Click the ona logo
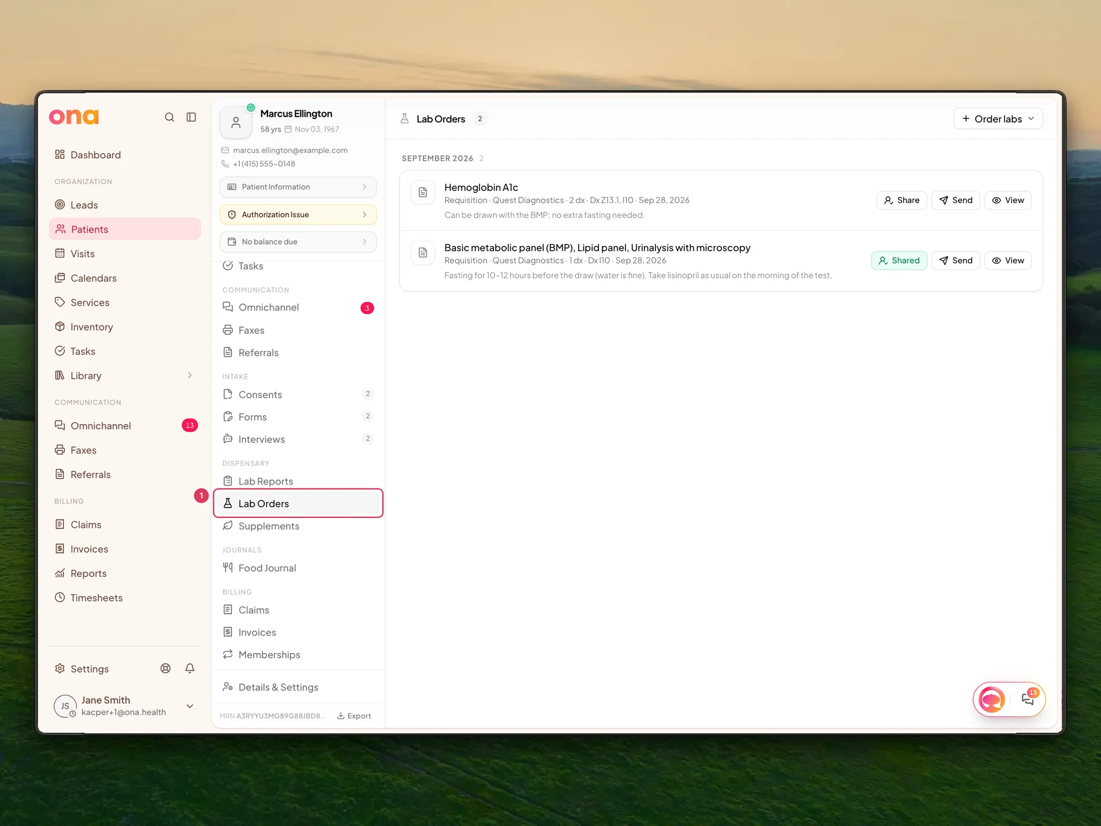Screen dimensions: 1101x826 coord(74,117)
